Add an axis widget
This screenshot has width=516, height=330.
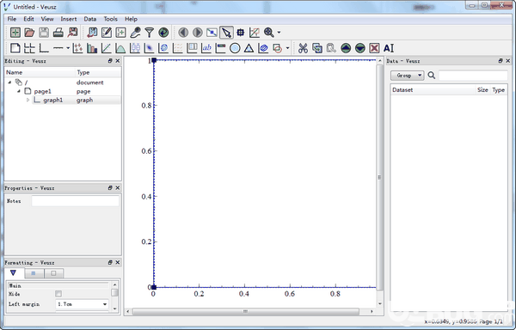click(x=58, y=48)
